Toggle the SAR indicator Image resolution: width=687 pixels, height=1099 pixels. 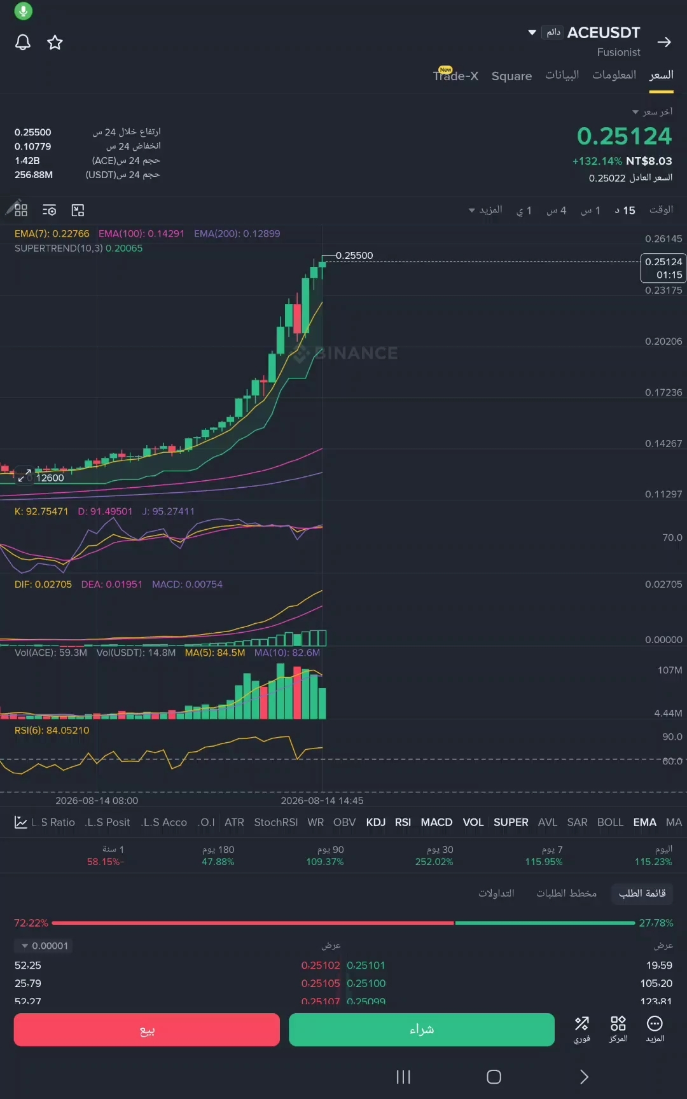tap(577, 822)
